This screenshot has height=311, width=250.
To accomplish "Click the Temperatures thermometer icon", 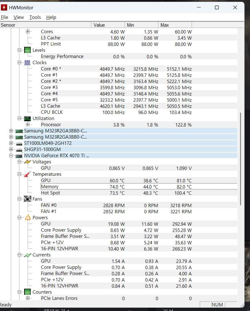I will (28, 174).
